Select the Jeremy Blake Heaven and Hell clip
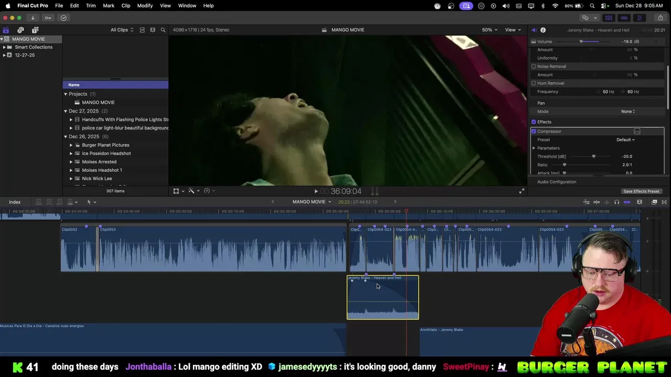 [383, 297]
